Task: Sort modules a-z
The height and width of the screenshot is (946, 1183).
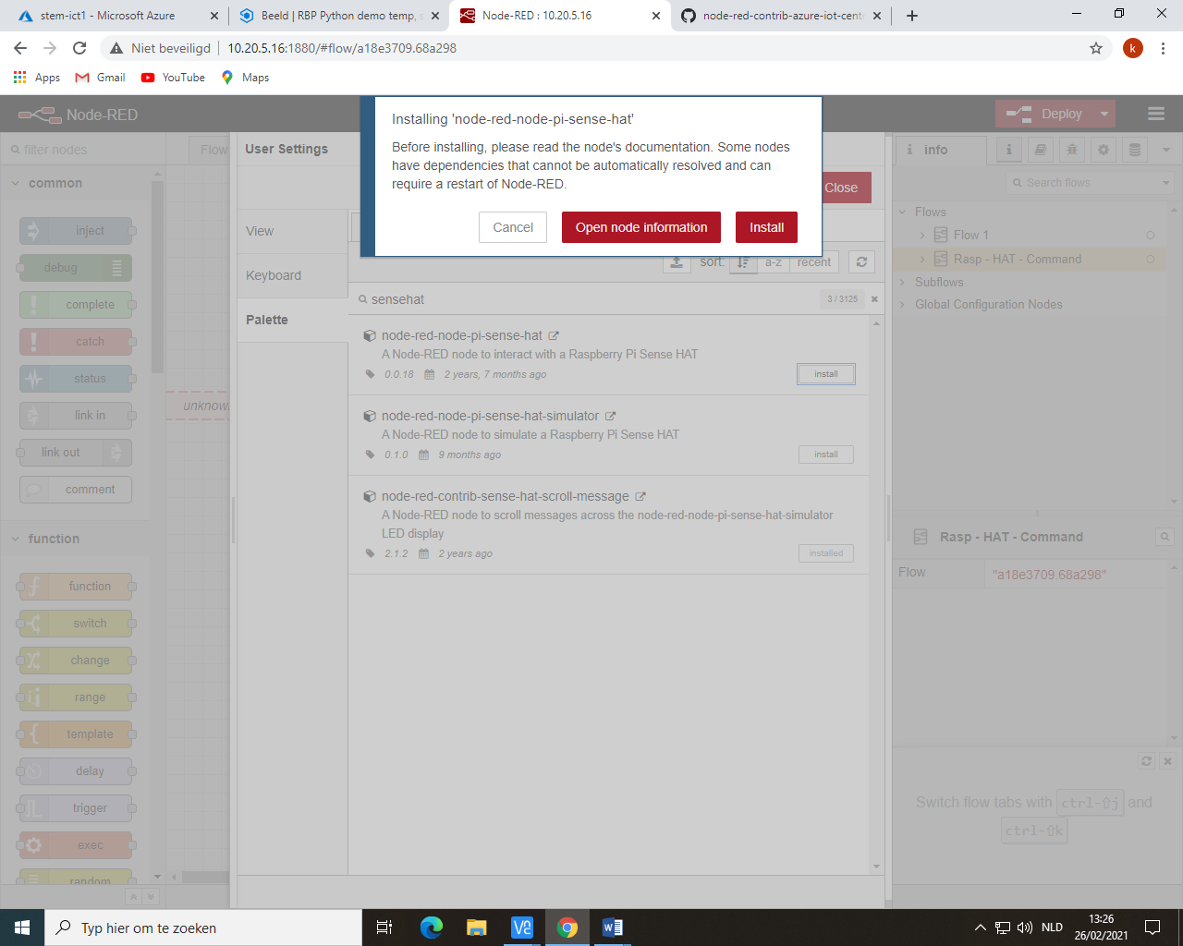Action: pos(774,262)
